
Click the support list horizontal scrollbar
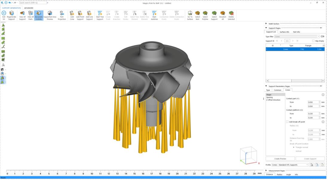pos(295,81)
